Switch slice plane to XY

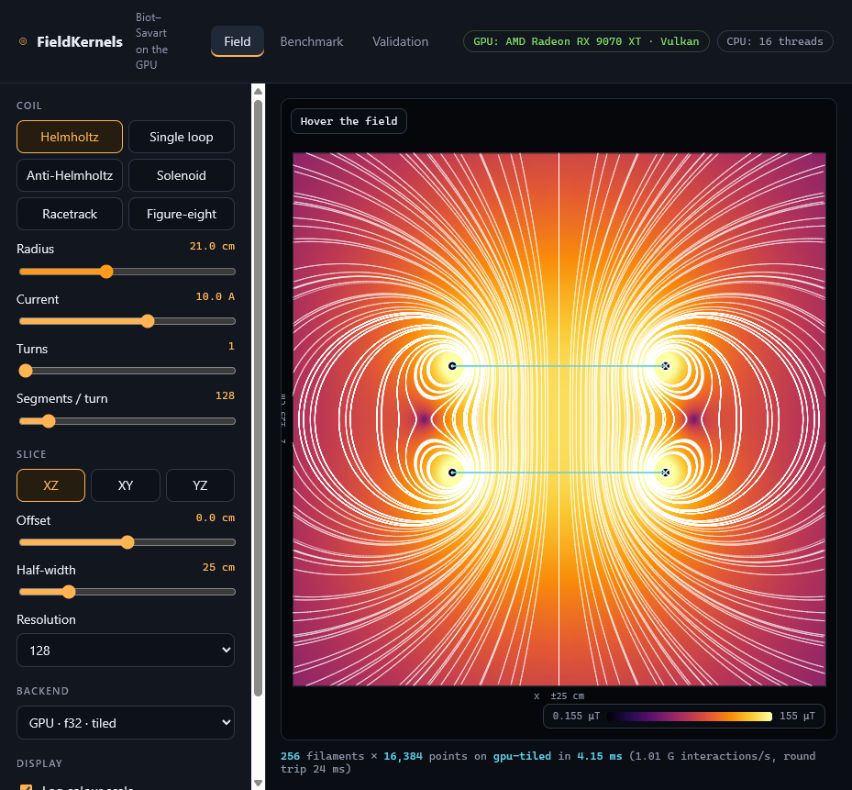[x=126, y=485]
